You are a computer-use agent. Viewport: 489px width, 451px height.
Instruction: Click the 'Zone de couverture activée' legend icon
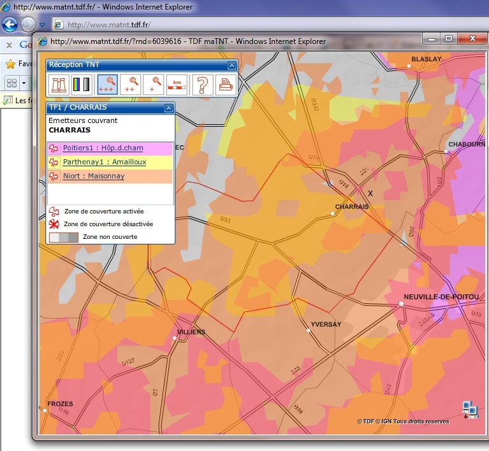[x=54, y=211]
